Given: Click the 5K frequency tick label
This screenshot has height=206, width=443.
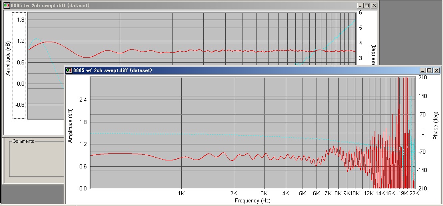Looking at the screenshot, I should point(303,194).
